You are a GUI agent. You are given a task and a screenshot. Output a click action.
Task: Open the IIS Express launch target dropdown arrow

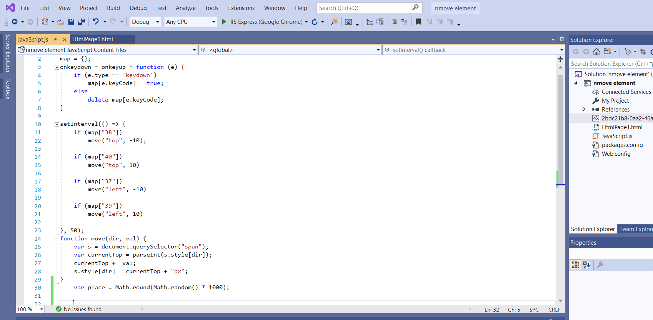[307, 22]
